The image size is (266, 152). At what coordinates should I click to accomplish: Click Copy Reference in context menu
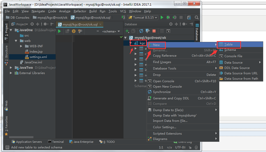click(x=183, y=56)
